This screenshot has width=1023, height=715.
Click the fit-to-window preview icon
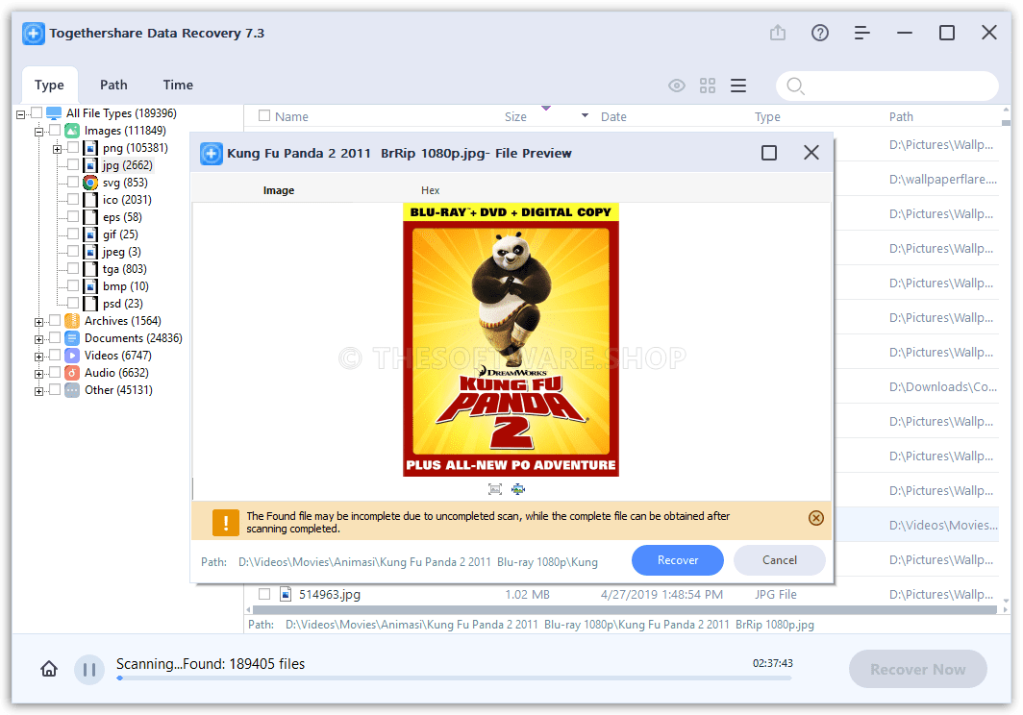coord(495,489)
